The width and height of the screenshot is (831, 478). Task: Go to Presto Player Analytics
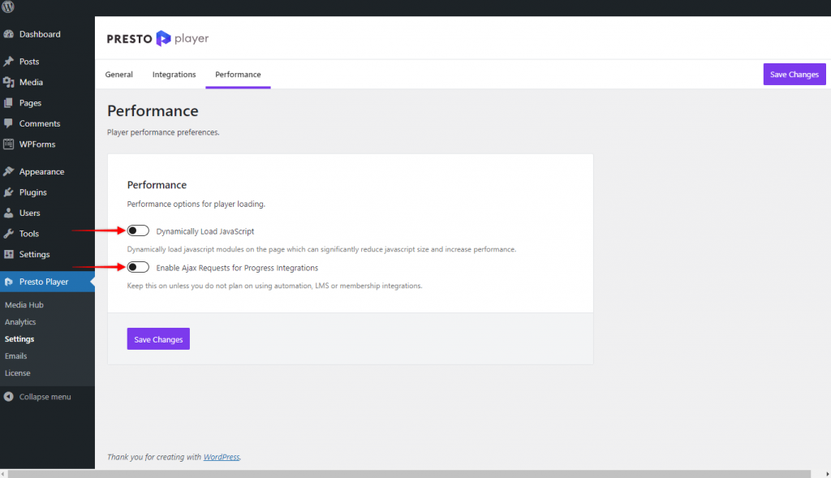(x=20, y=322)
